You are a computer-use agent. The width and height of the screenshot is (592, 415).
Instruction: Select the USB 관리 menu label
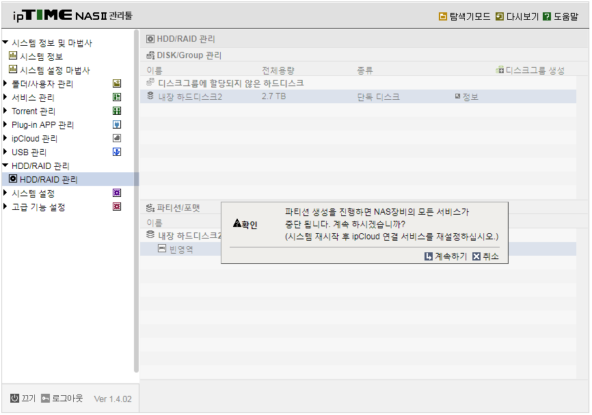tap(29, 152)
